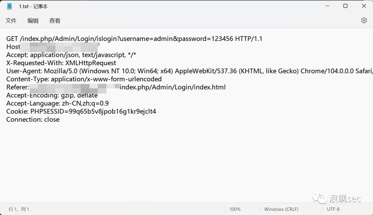373x215 pixels.
Task: Click the 100% zoom status entry
Action: tap(235, 209)
